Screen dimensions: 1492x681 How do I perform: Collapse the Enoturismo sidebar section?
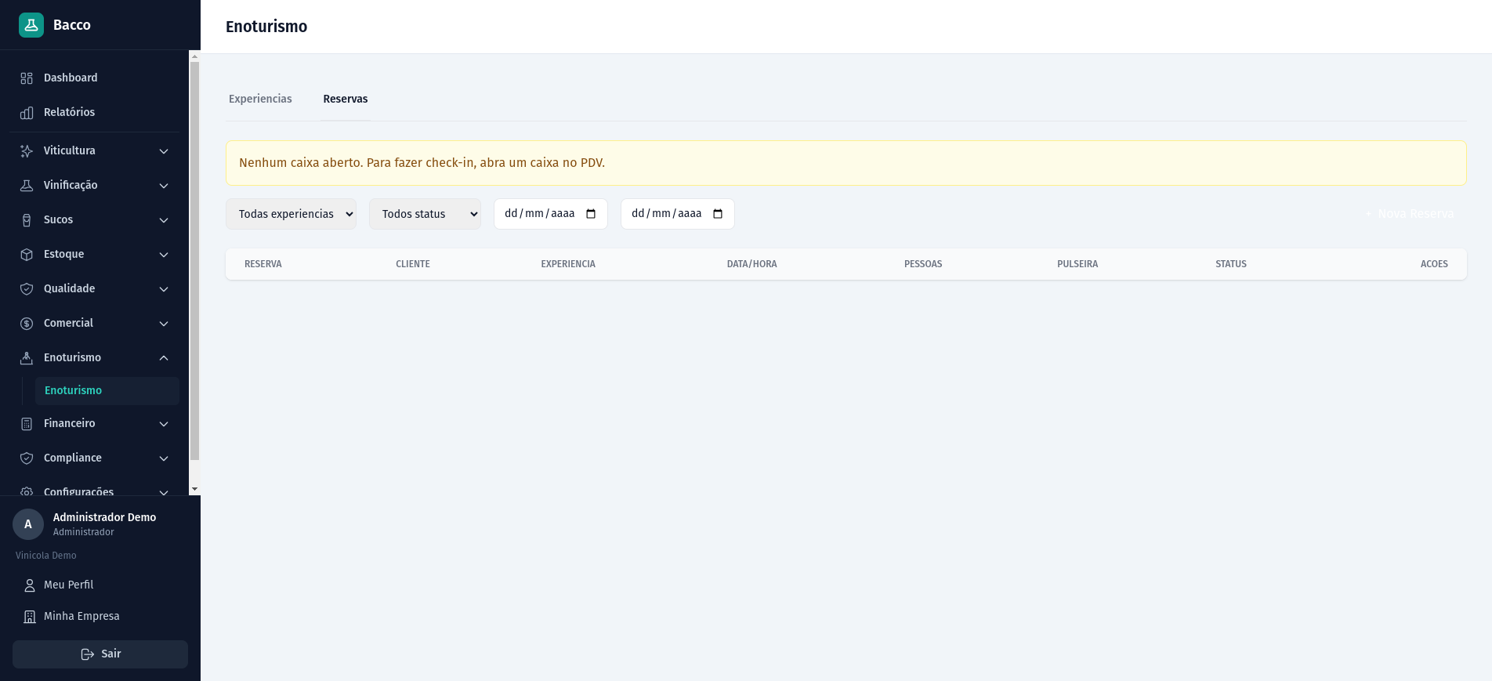click(164, 358)
